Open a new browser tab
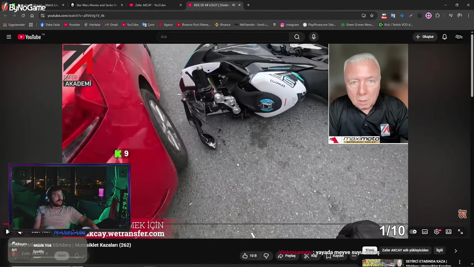The width and height of the screenshot is (474, 267). [248, 5]
